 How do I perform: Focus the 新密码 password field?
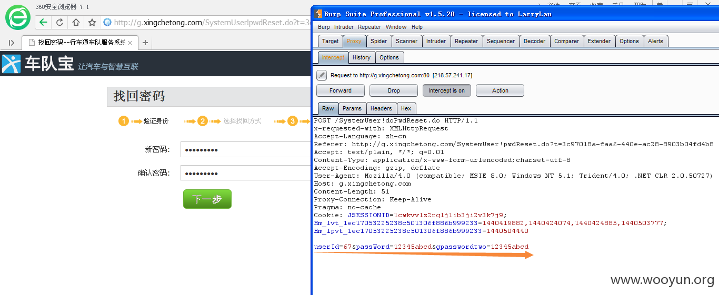pos(245,149)
